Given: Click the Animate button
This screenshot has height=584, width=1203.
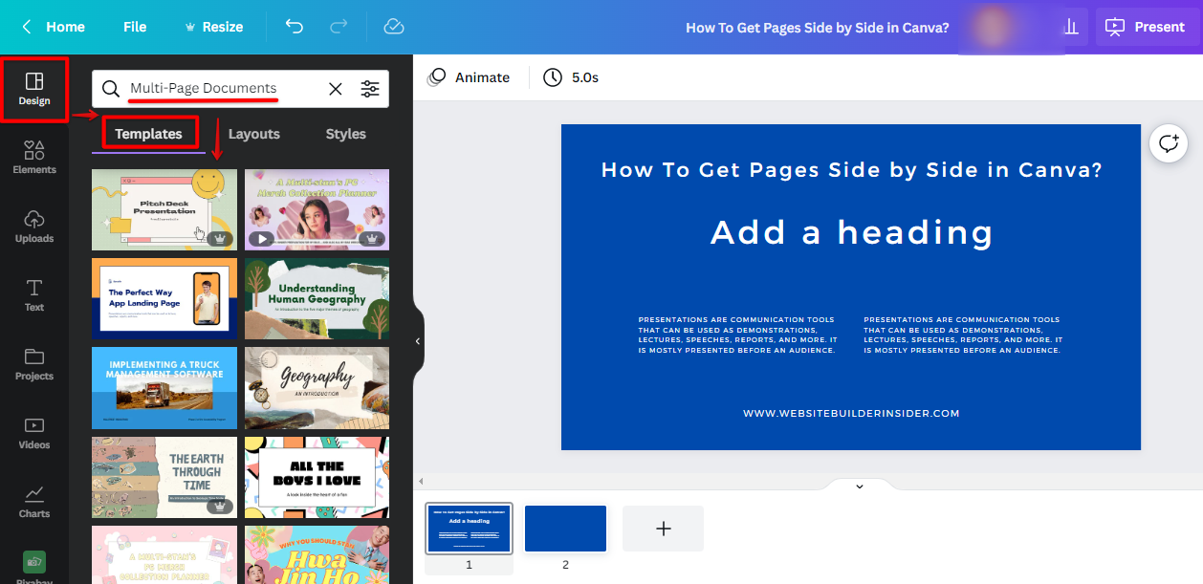Looking at the screenshot, I should tap(469, 77).
